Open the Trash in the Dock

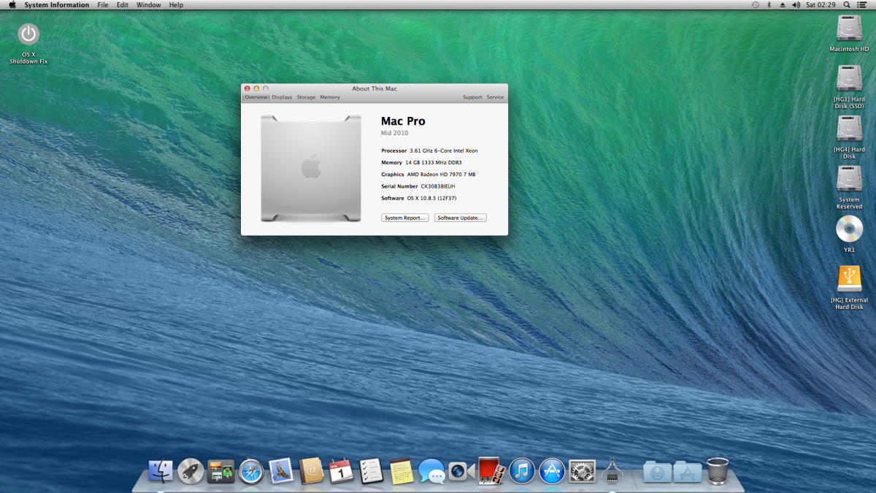click(x=718, y=471)
